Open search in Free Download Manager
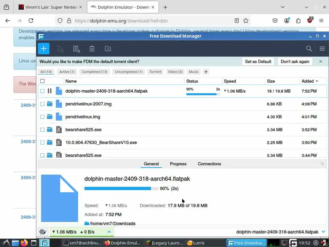 pyautogui.click(x=309, y=49)
